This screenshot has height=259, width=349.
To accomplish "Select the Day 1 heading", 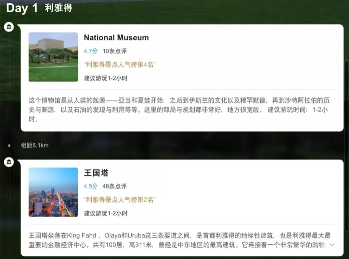I will coord(22,8).
